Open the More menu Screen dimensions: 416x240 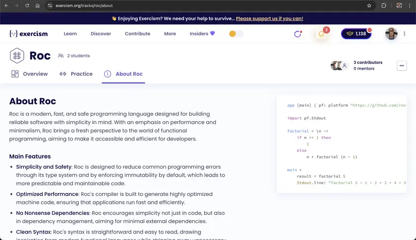pyautogui.click(x=170, y=34)
